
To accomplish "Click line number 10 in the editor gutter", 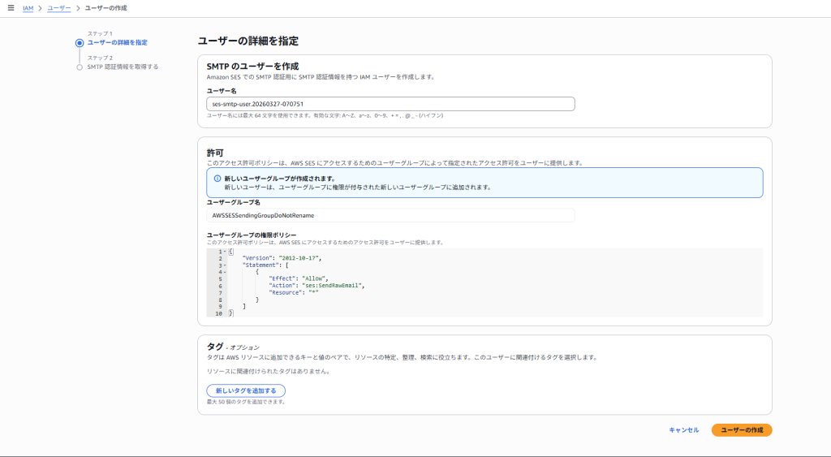I will coord(219,313).
